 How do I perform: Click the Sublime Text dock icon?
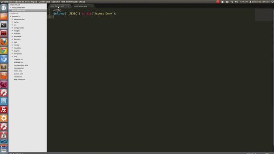[4, 68]
